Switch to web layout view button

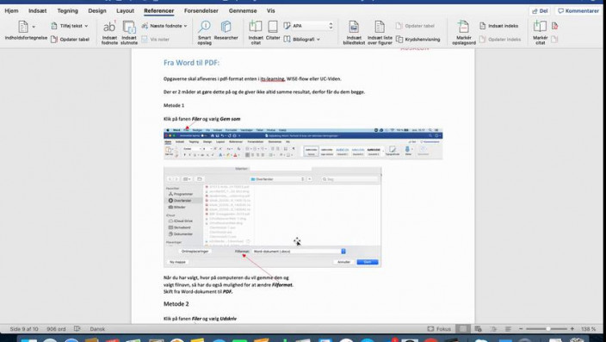(x=478, y=329)
